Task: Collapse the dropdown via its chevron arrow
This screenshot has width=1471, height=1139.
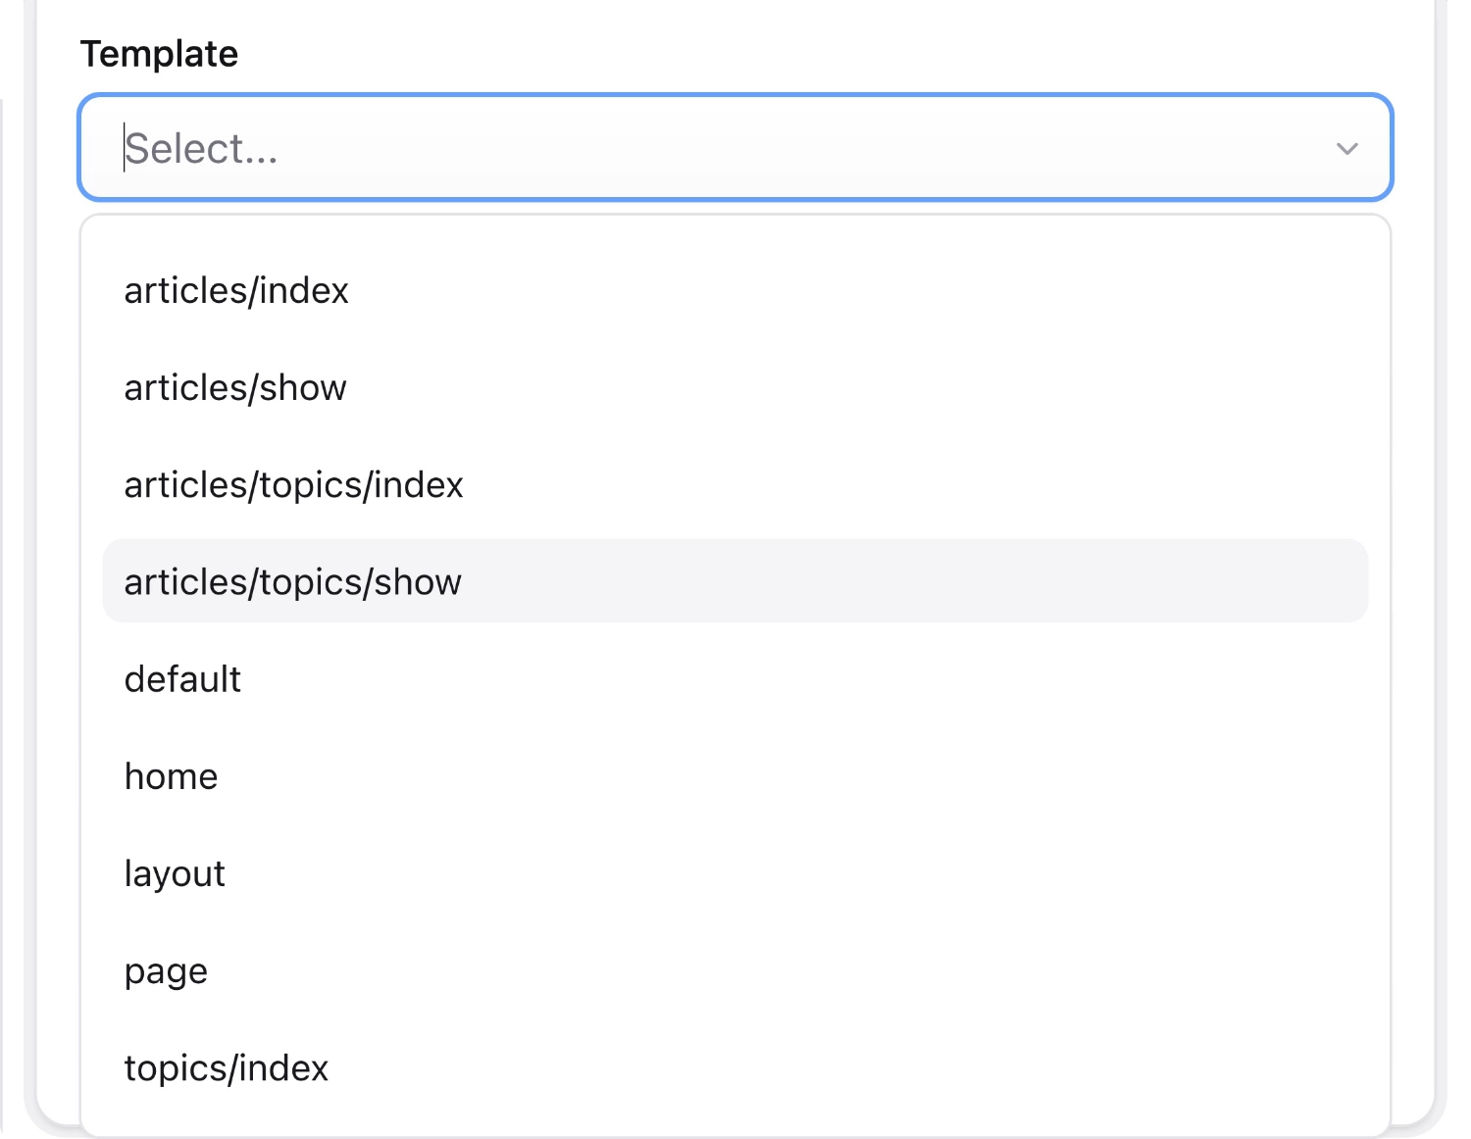Action: point(1346,149)
